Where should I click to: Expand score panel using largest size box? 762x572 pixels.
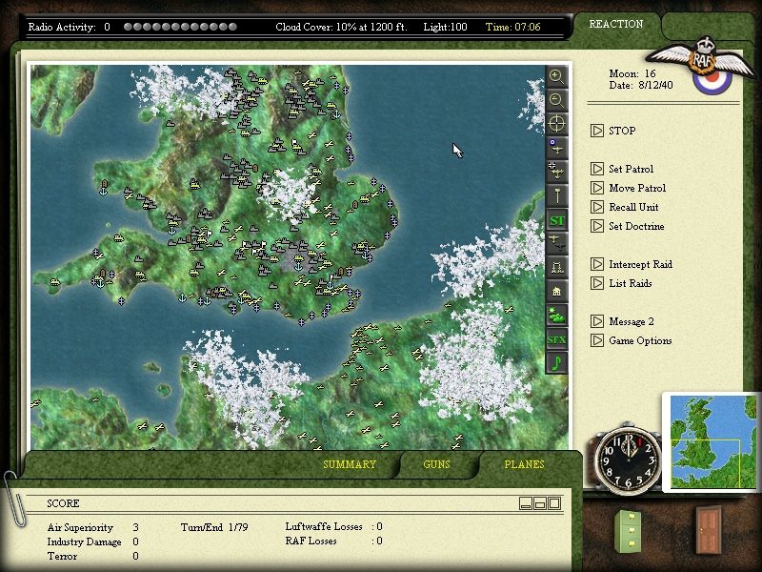[x=553, y=503]
